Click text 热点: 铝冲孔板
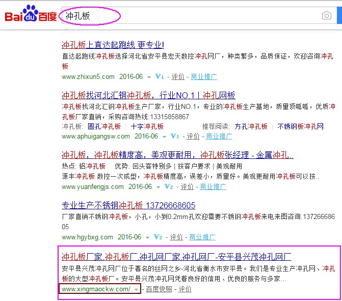342x301 pixels. coord(84,167)
